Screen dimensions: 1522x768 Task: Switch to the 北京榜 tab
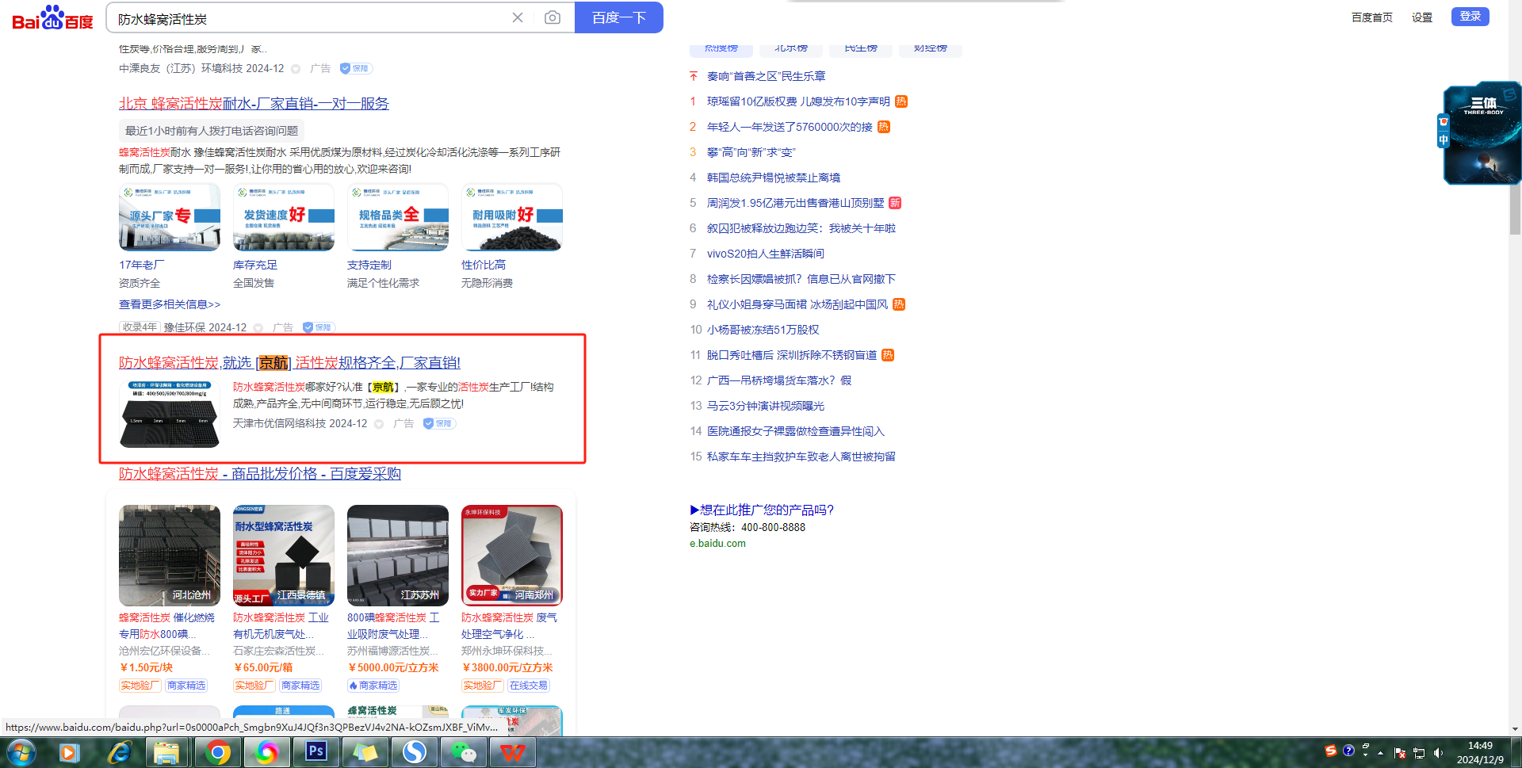point(791,49)
